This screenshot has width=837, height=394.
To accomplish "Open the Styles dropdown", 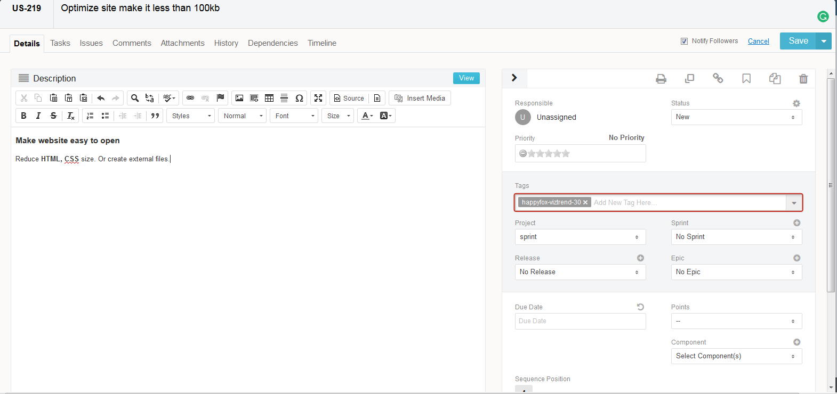I will (x=190, y=116).
